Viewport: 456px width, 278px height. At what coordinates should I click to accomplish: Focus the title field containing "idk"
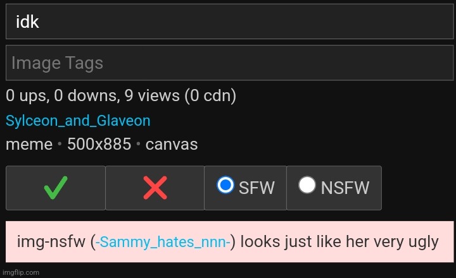click(x=229, y=21)
